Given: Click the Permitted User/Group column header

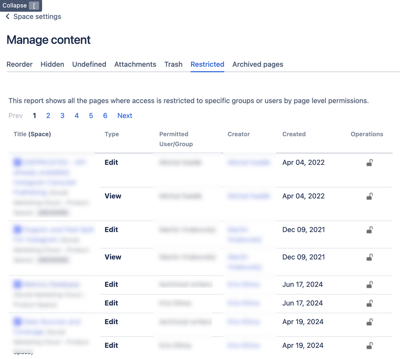Looking at the screenshot, I should (x=176, y=139).
